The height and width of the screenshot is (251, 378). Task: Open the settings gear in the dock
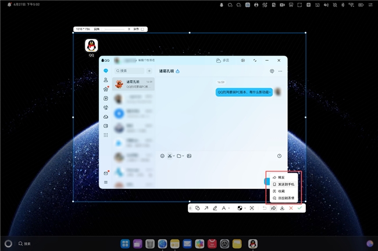pos(224,244)
